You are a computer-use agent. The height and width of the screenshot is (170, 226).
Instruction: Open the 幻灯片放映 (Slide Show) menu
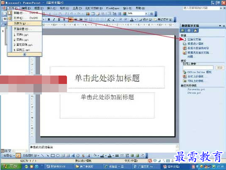pyautogui.click(x=94, y=8)
